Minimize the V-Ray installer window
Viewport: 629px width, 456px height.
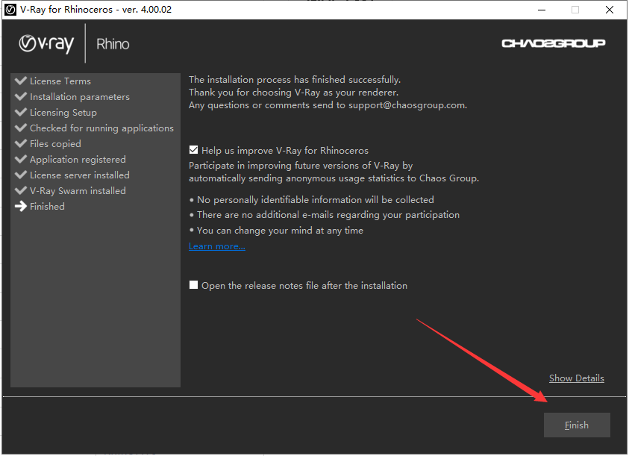542,10
